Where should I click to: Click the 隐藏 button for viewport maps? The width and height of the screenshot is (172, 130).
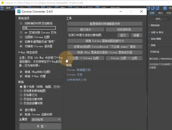(x=136, y=35)
